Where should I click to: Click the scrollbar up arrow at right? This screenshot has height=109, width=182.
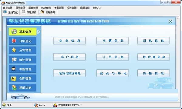[178, 18]
